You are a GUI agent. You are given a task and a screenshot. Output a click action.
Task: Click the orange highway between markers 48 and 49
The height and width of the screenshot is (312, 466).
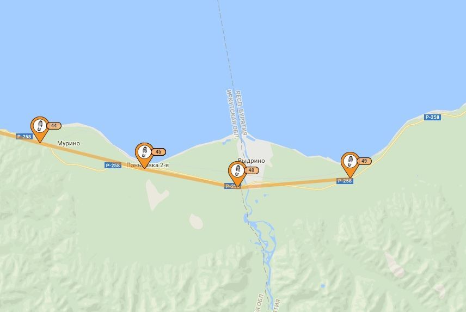(x=291, y=183)
